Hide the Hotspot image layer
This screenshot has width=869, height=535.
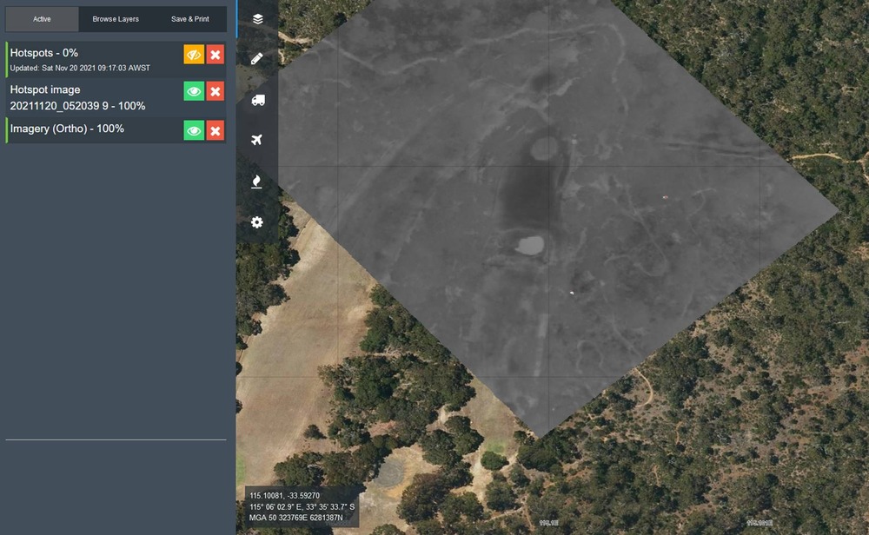194,91
